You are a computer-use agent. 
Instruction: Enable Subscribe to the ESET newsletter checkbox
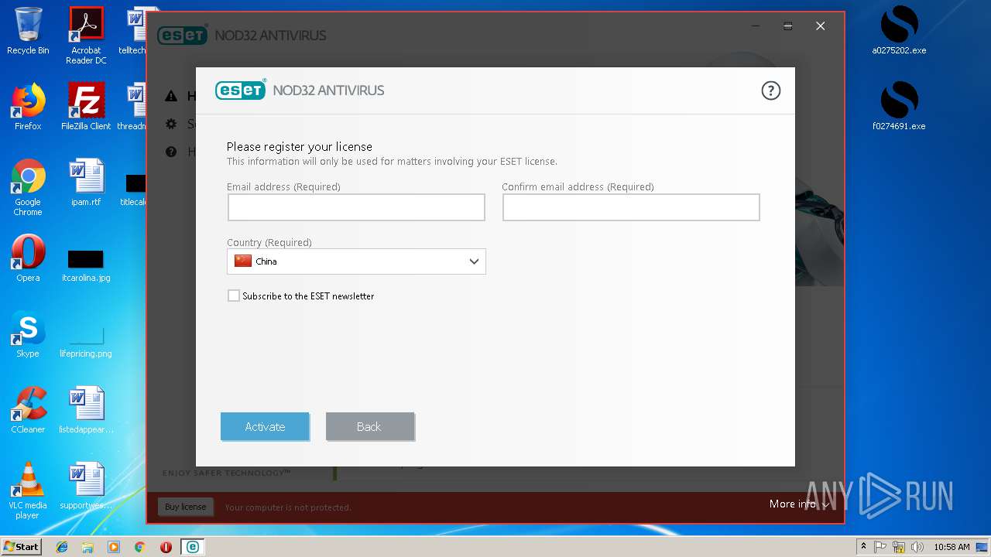pos(234,296)
